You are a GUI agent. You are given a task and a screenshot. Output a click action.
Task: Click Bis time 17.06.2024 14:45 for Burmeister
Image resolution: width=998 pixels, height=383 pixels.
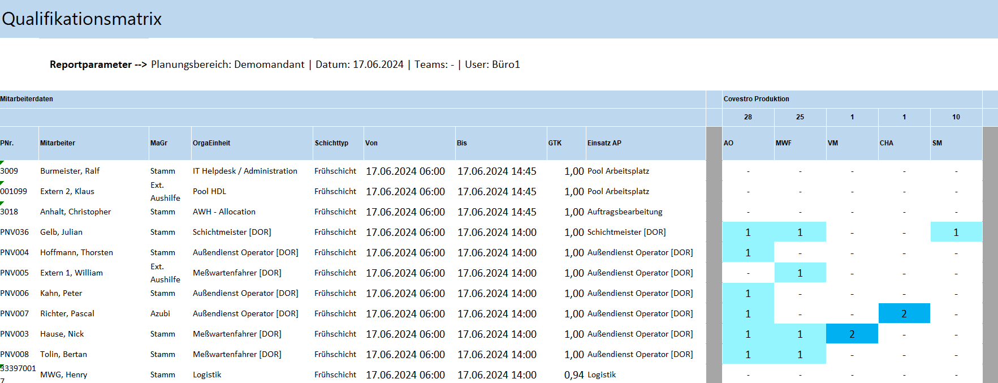coord(497,171)
